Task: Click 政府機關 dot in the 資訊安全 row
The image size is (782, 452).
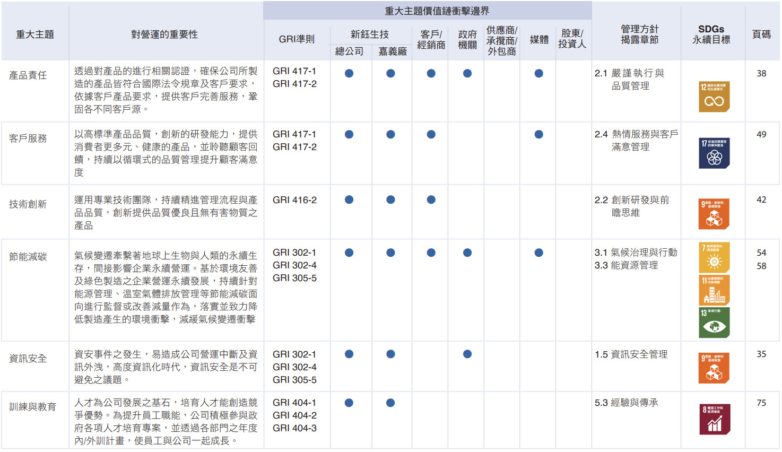Action: tap(467, 354)
